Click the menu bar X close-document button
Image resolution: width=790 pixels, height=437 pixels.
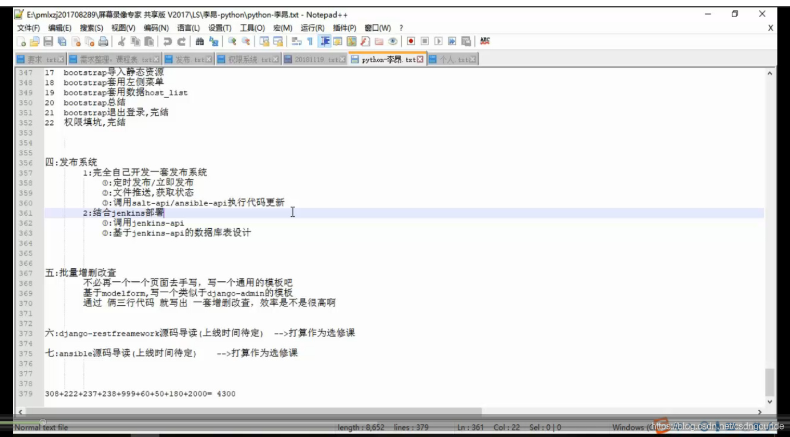click(770, 28)
